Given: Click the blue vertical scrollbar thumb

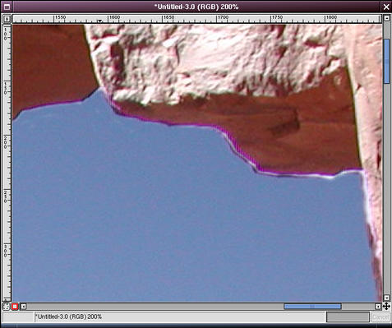Looking at the screenshot, I should (386, 61).
